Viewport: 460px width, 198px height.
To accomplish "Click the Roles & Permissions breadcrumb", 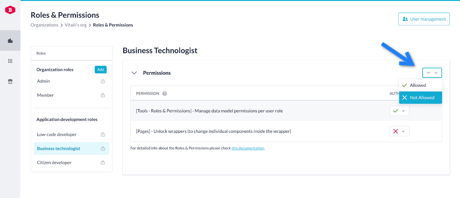I will (x=113, y=25).
